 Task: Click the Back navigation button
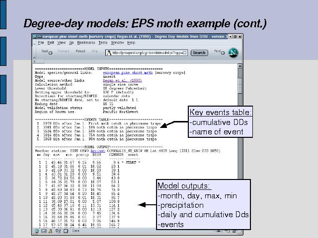pyautogui.click(x=44, y=52)
